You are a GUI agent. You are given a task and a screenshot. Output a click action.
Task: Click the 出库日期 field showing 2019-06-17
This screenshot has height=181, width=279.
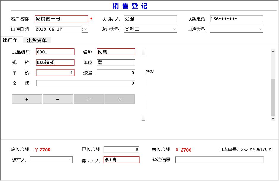point(58,29)
